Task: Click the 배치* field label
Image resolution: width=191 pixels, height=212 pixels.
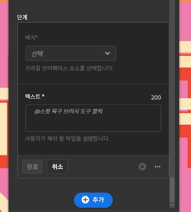Action: click(x=31, y=37)
